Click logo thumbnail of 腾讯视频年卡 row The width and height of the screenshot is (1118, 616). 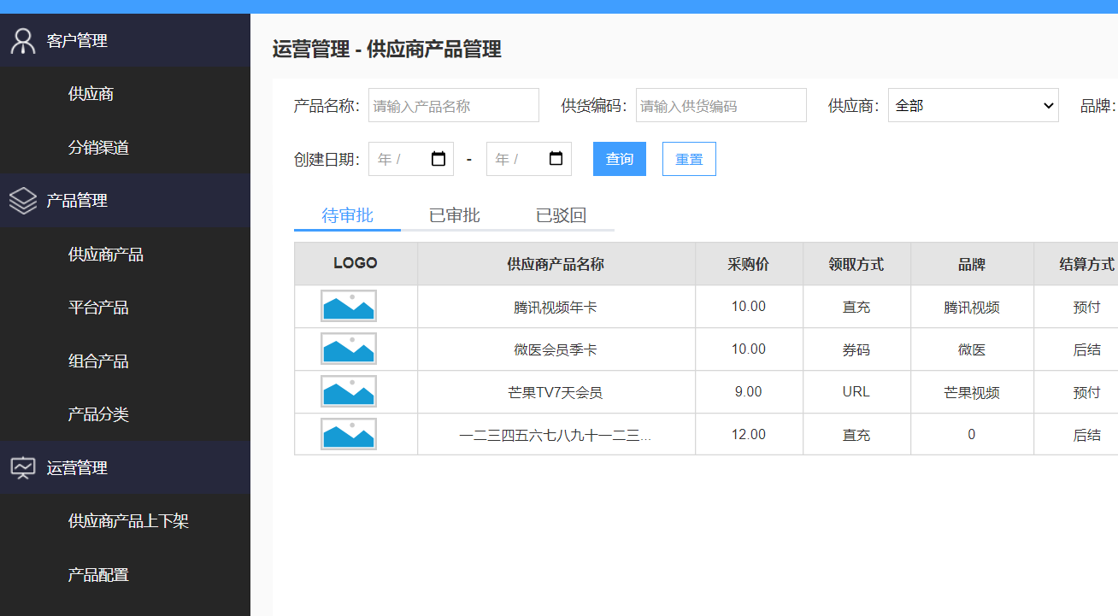(x=349, y=306)
